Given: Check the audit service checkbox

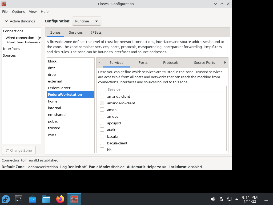Looking at the screenshot, I should pos(102,129).
